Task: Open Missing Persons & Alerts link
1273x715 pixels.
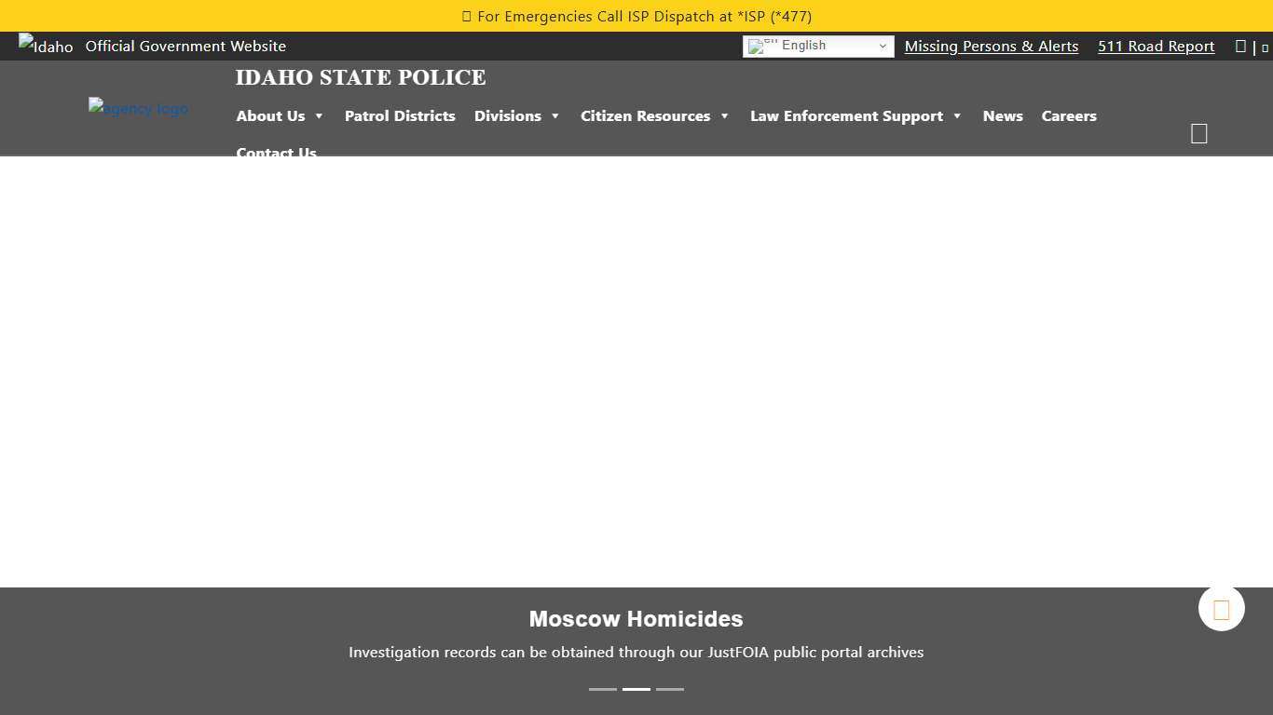Action: [x=991, y=46]
